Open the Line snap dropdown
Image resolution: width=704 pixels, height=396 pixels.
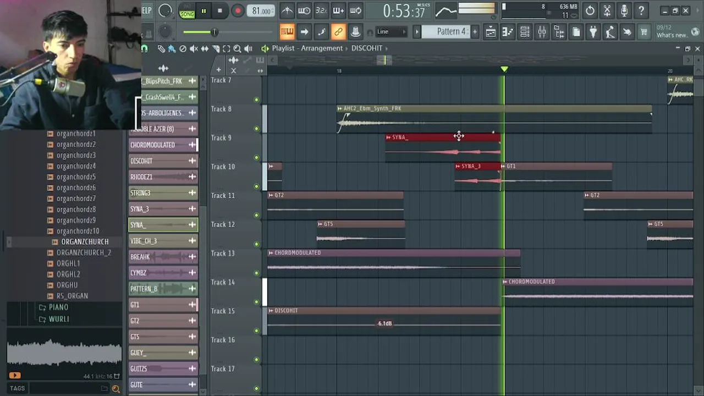[x=392, y=32]
